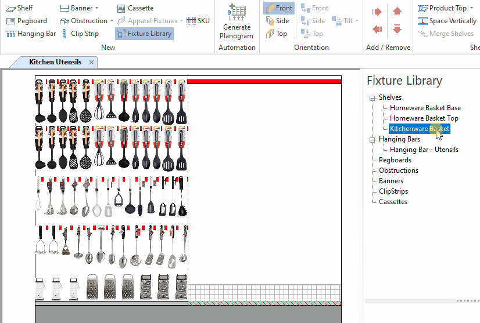Open the Tilt dropdown arrow
The image size is (480, 323).
(357, 21)
